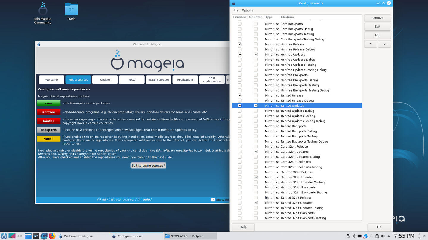This screenshot has width=428, height=240.
Task: Switch to the MCC tab
Action: [132, 80]
